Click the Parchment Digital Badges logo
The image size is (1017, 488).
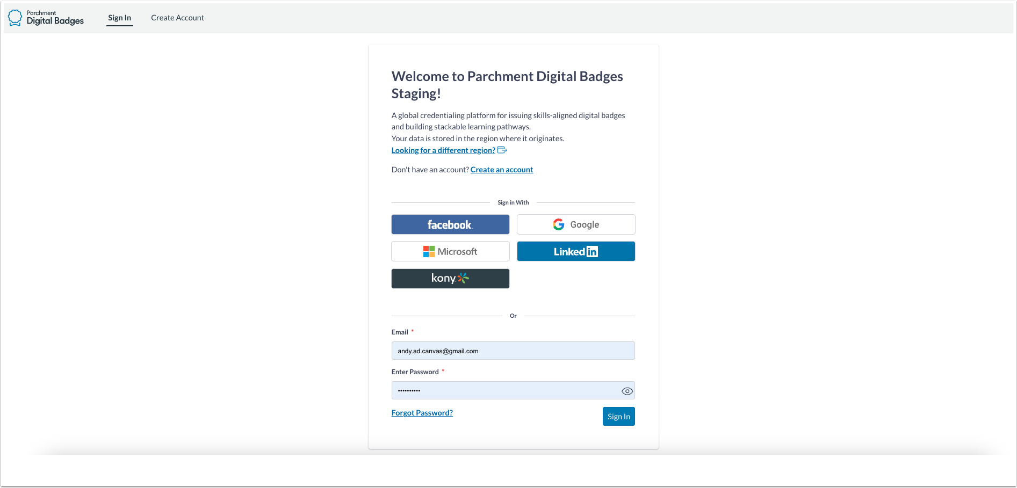pos(46,17)
